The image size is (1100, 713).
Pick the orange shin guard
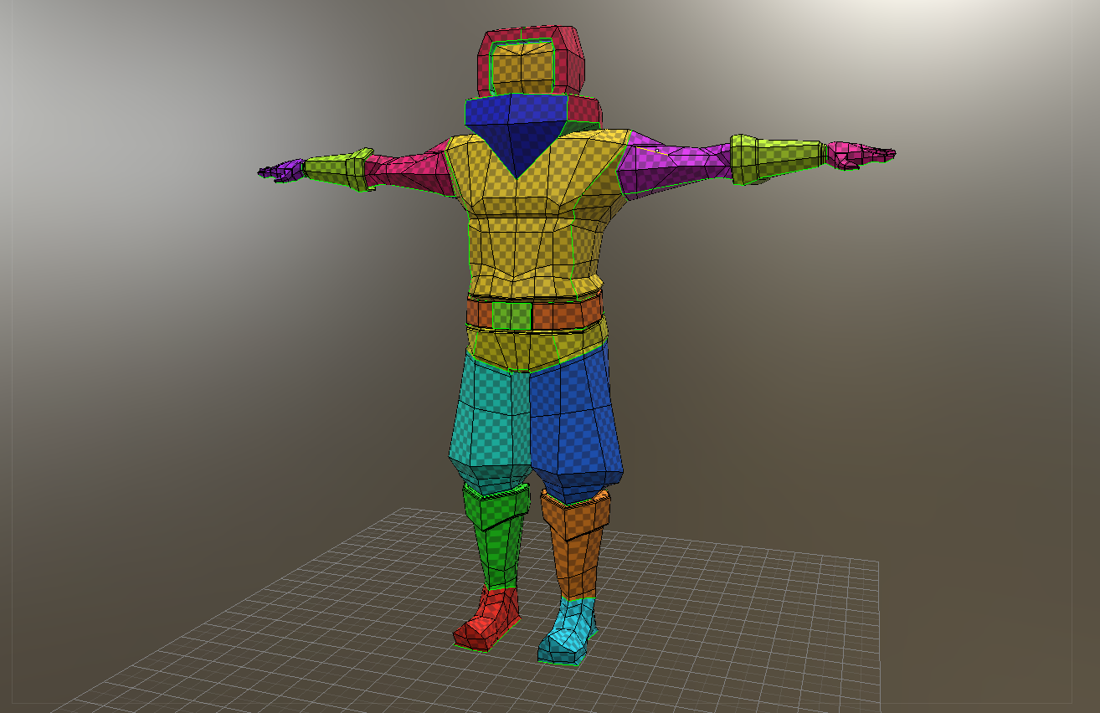576,542
